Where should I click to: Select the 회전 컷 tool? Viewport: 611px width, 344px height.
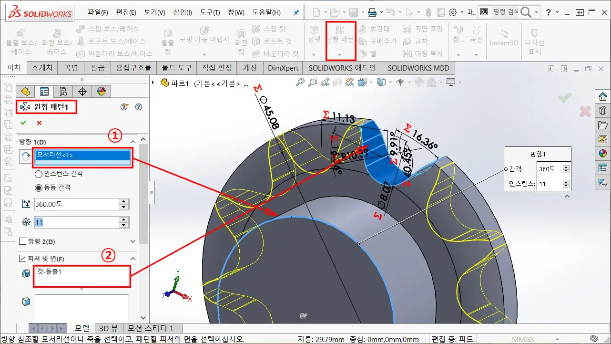[x=241, y=42]
